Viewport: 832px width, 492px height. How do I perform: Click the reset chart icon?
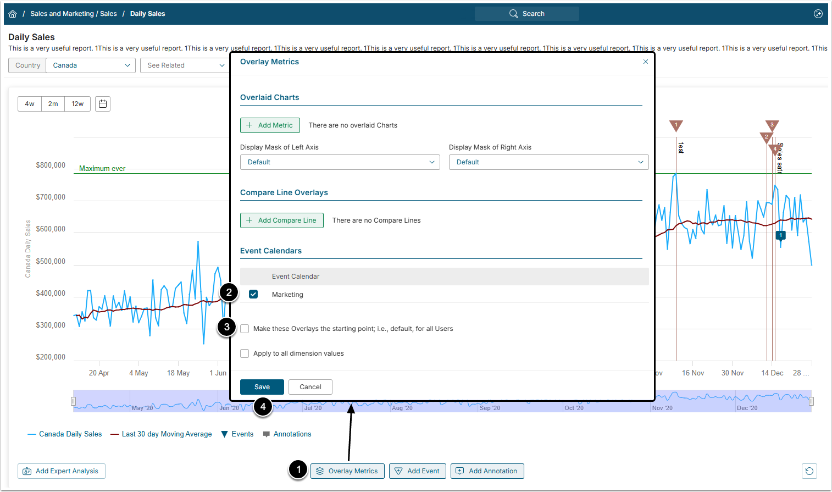coord(809,471)
